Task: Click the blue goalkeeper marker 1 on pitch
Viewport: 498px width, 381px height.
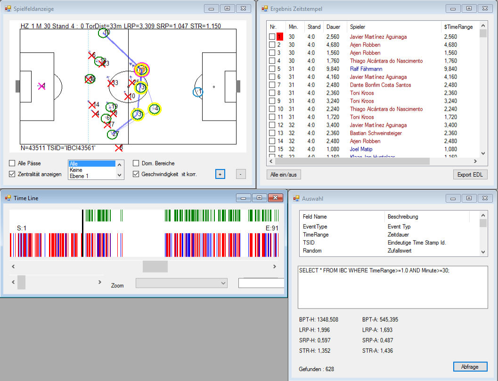Action: point(198,92)
